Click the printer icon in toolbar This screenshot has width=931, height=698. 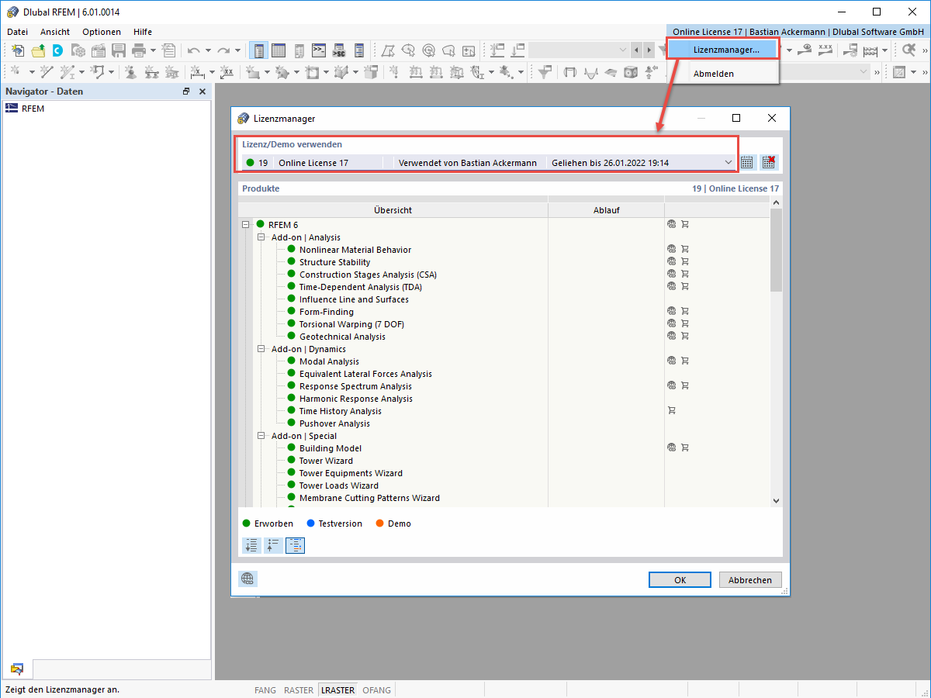pyautogui.click(x=139, y=50)
